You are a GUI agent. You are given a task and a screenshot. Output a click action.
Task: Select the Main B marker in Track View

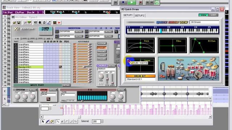coord(76,12)
